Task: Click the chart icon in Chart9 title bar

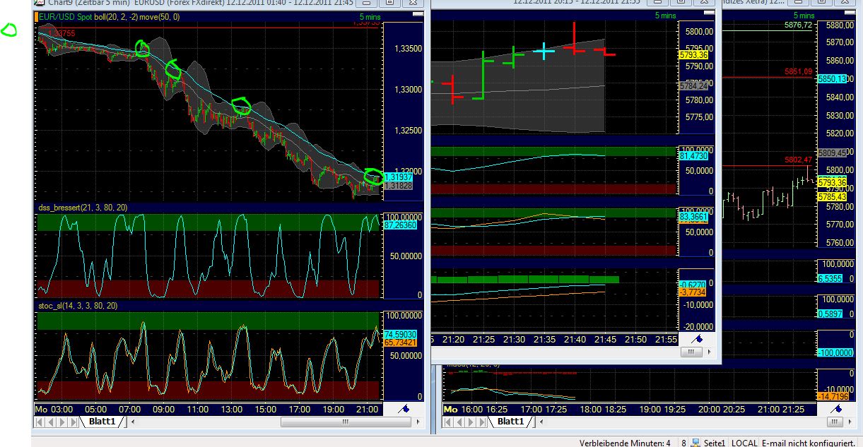Action: point(40,3)
